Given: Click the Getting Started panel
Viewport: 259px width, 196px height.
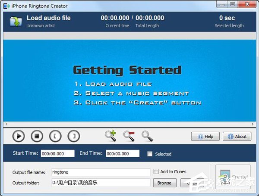Looking at the screenshot, I should coord(129,81).
